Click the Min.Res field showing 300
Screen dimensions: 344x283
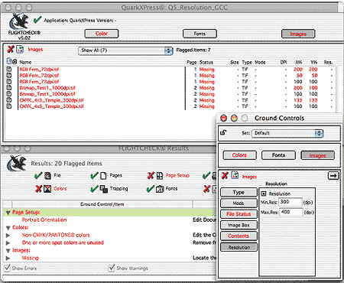point(290,202)
